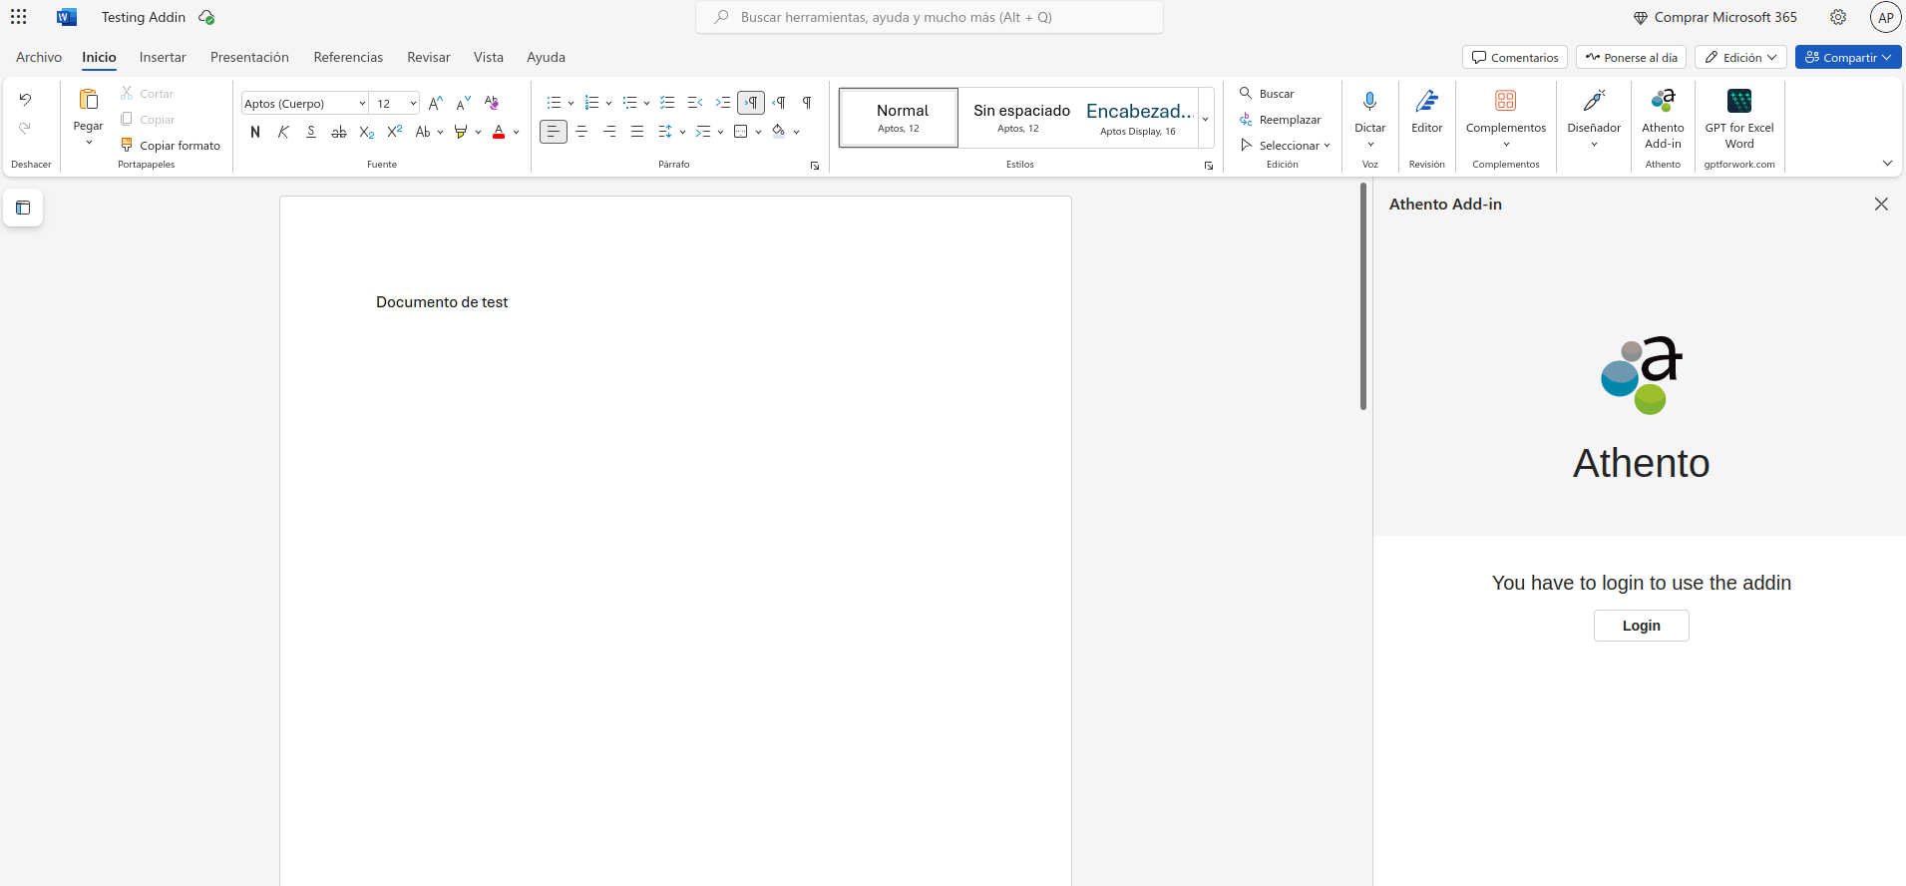
Task: Open the settings gear icon
Action: [1837, 17]
